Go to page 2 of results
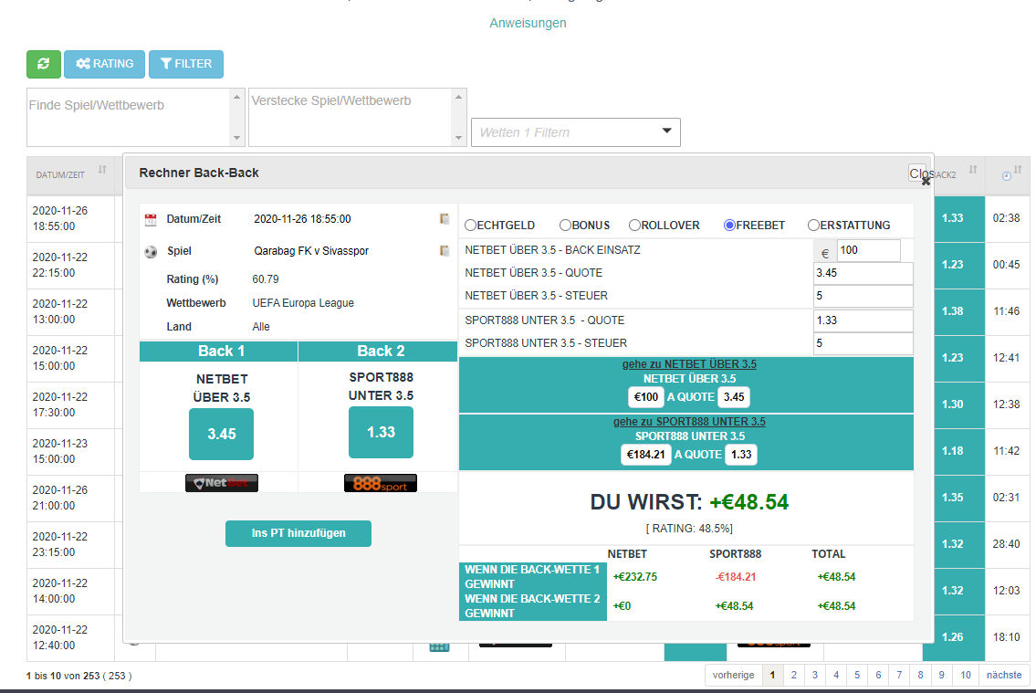The height and width of the screenshot is (693, 1036). 794,675
